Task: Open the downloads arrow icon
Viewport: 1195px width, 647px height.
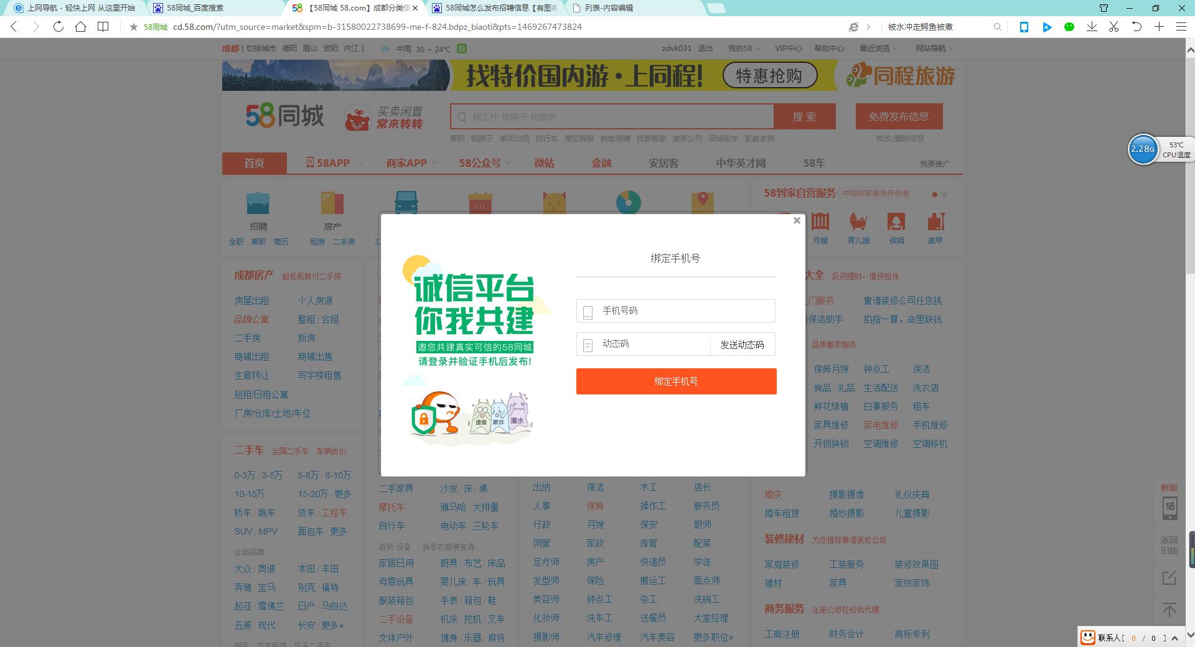Action: click(1092, 27)
